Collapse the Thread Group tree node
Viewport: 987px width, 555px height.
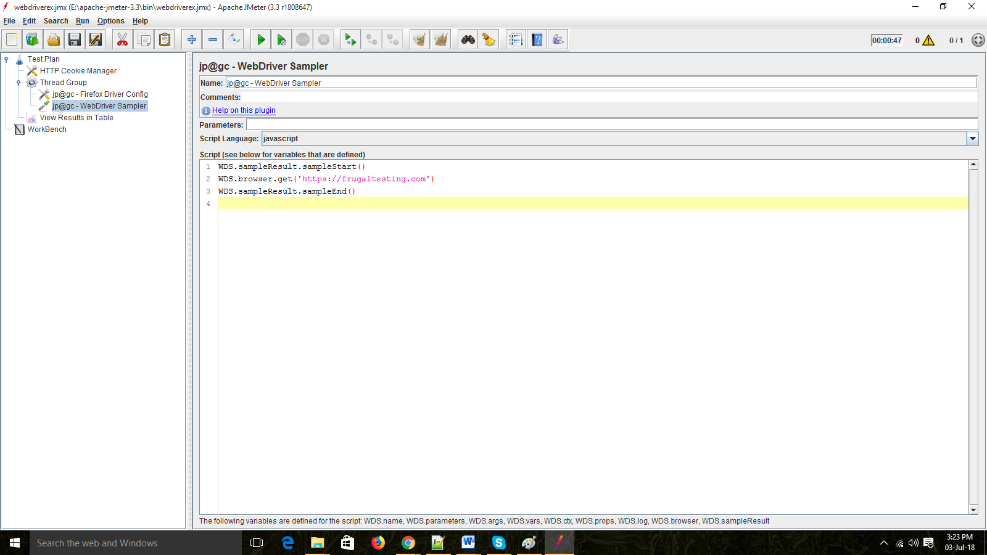[x=19, y=83]
